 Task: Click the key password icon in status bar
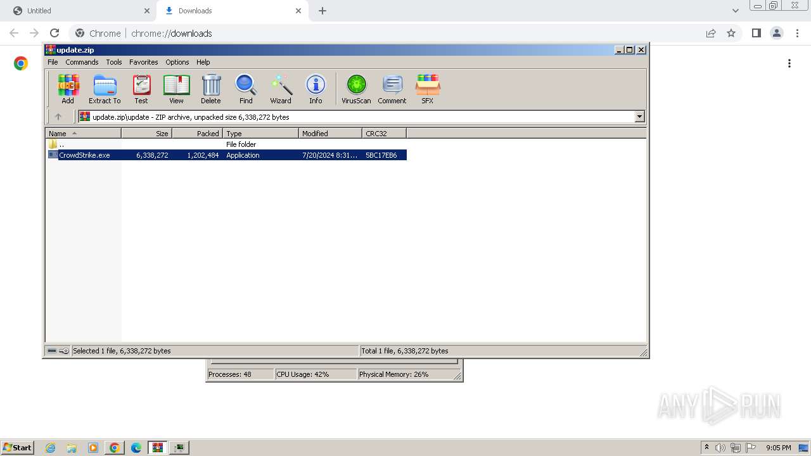pos(64,351)
